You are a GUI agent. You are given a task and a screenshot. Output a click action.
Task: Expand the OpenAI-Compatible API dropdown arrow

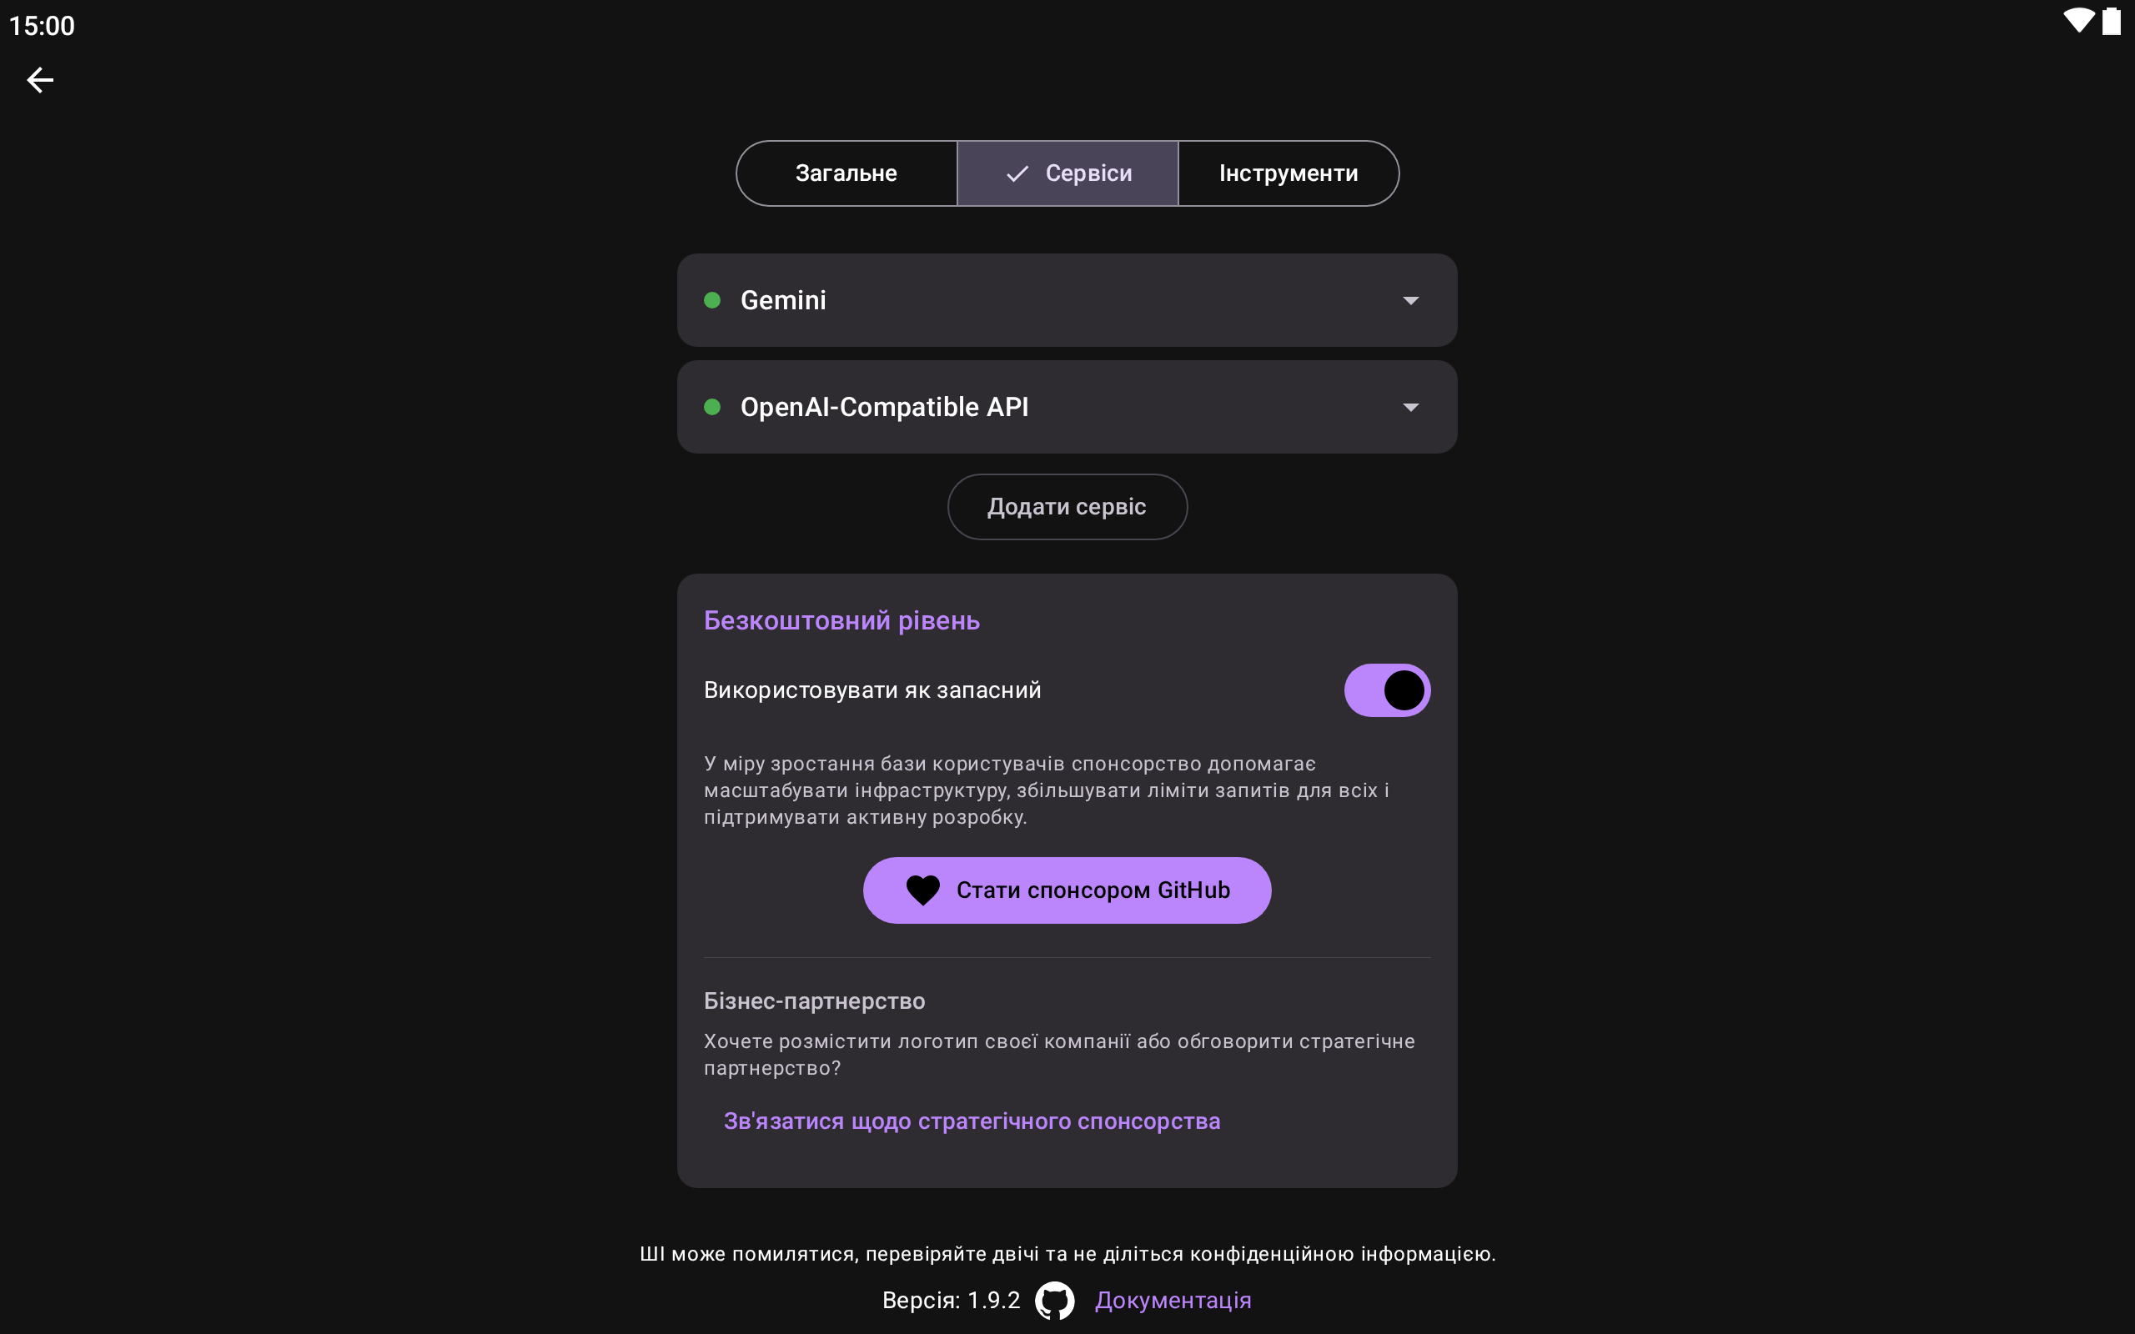coord(1411,408)
